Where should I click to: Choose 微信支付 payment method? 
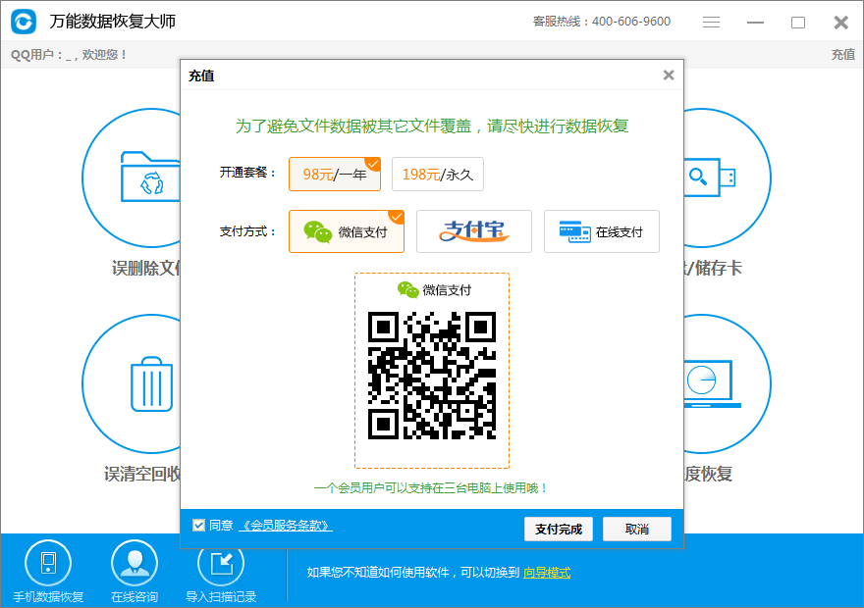pos(346,231)
